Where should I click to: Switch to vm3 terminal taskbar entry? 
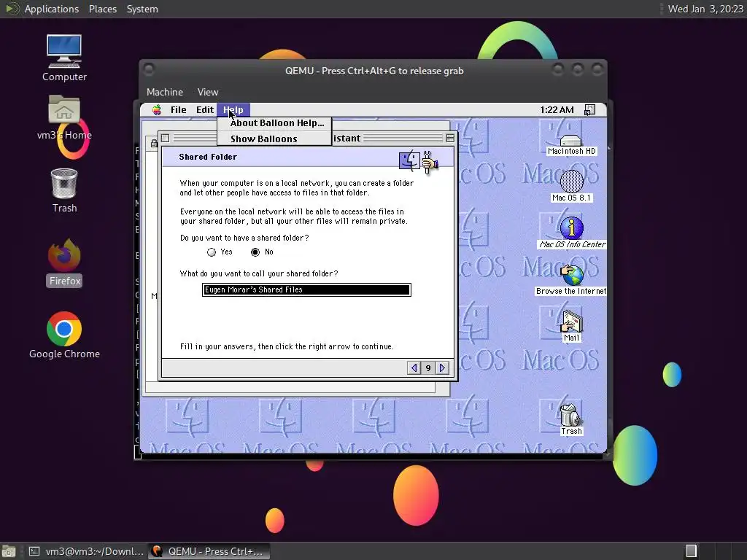pos(86,551)
